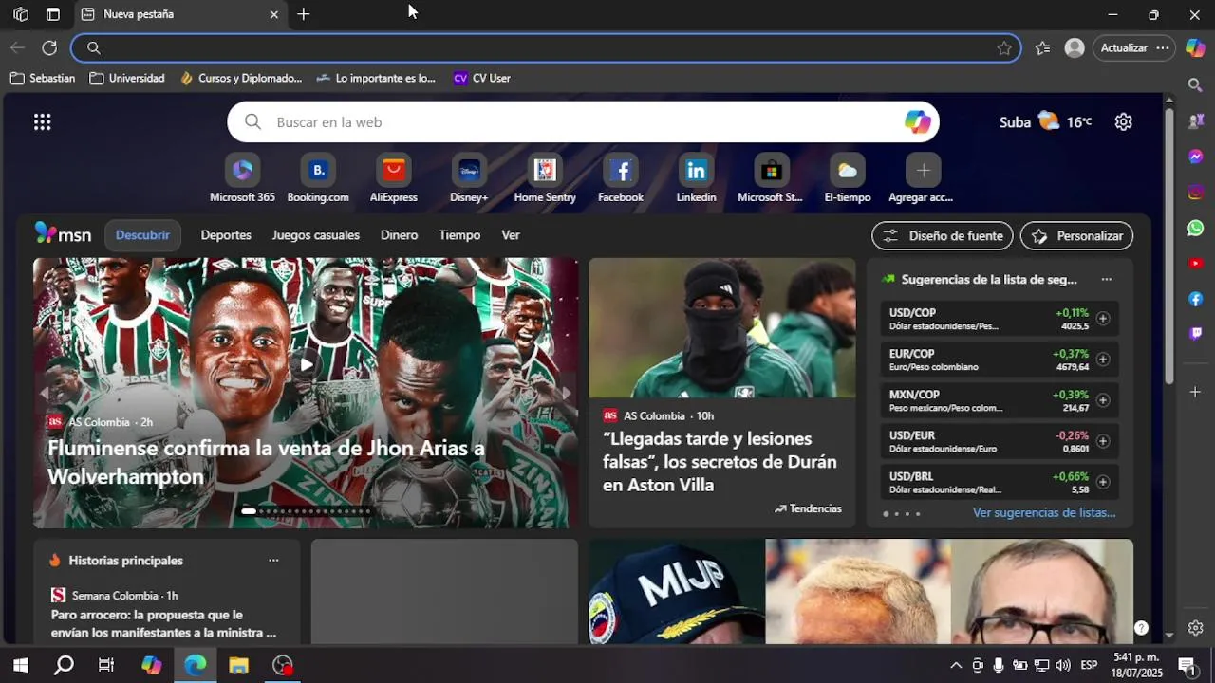Open the Ver tab
1215x683 pixels.
click(x=511, y=235)
